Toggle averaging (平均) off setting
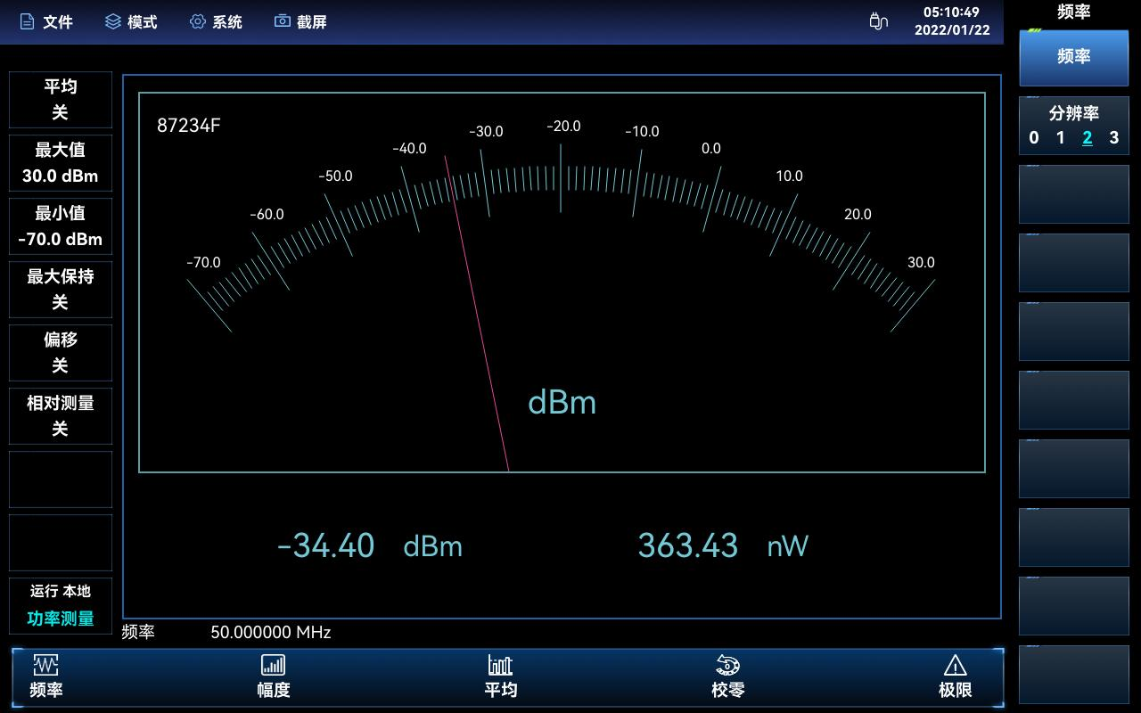1141x713 pixels. pos(60,100)
